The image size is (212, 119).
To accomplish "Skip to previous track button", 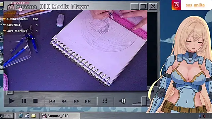I will pyautogui.click(x=52, y=101).
